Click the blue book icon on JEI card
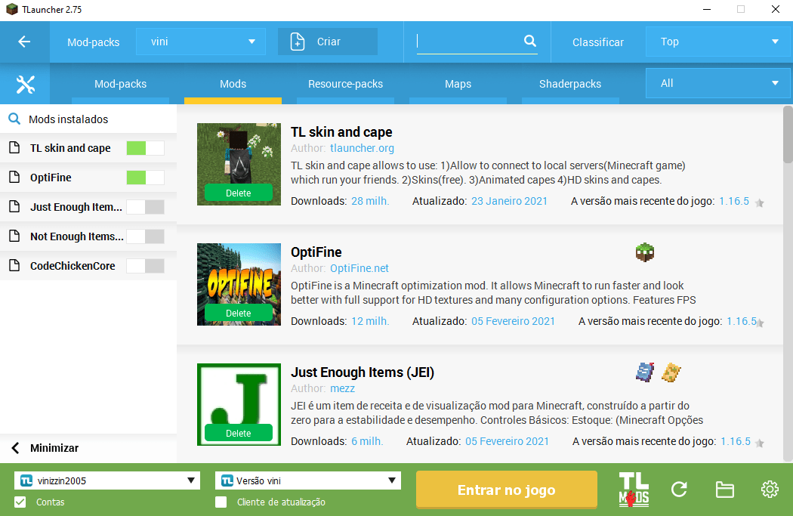 645,372
